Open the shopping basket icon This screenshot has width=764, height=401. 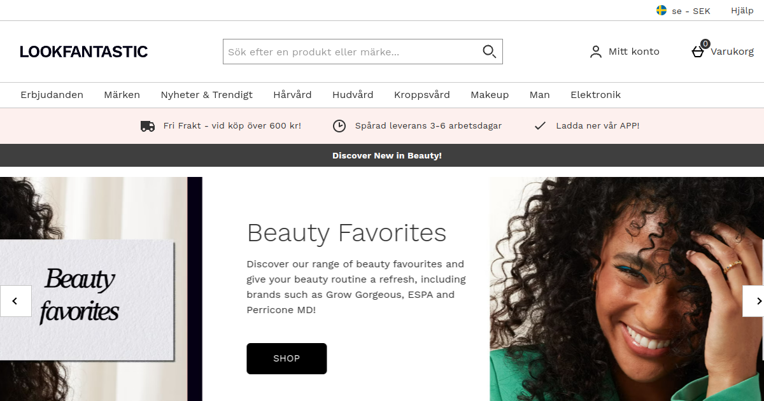tap(698, 52)
